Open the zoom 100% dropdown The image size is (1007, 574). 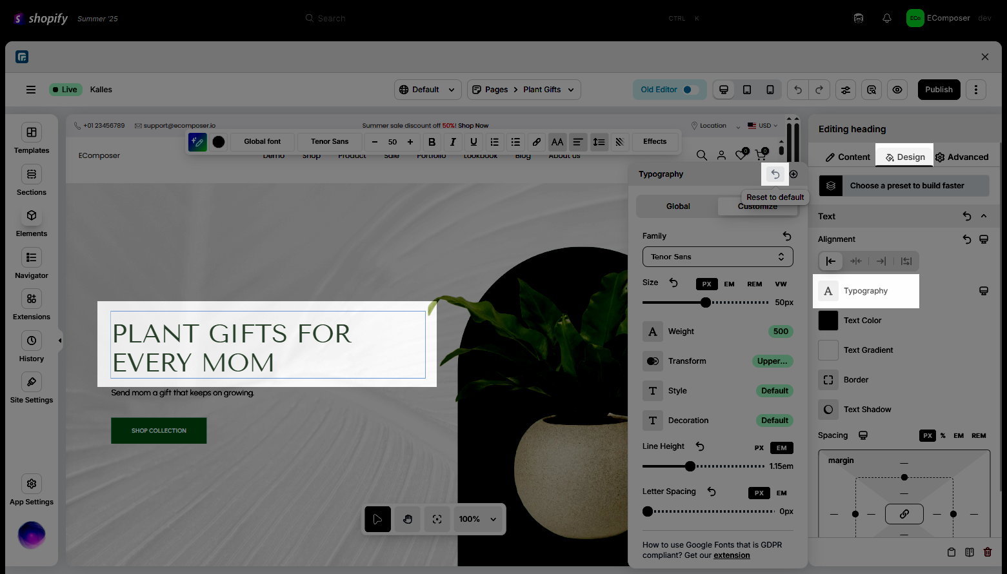click(477, 519)
